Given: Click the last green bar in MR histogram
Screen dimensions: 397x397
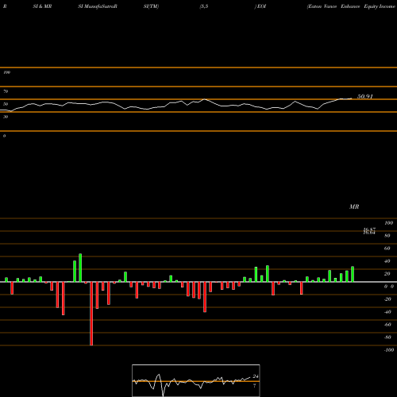Looking at the screenshot, I should pos(353,274).
